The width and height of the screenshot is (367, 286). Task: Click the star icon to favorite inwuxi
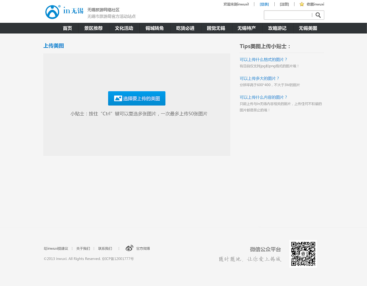point(301,4)
